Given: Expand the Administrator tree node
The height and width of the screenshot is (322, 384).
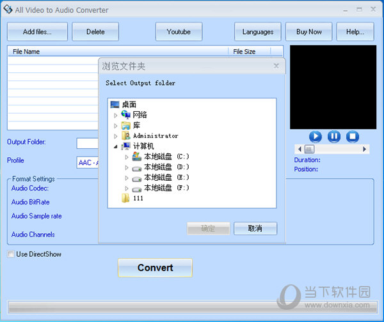Looking at the screenshot, I should 116,136.
